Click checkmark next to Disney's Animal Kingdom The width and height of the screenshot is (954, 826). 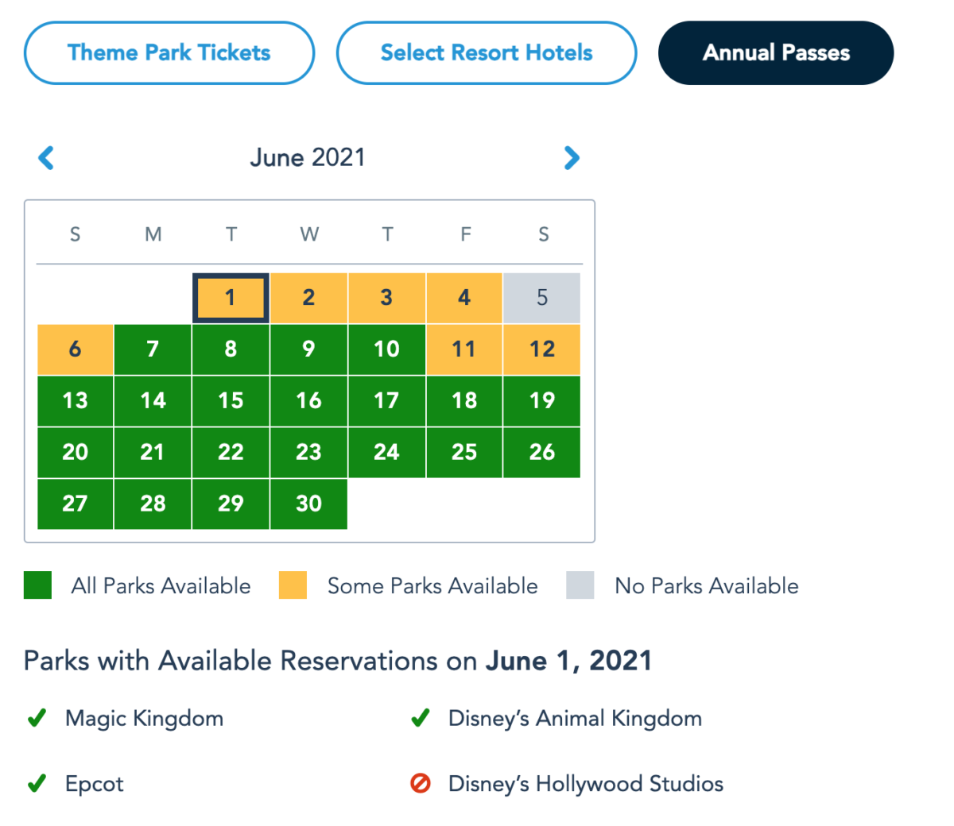pyautogui.click(x=421, y=719)
